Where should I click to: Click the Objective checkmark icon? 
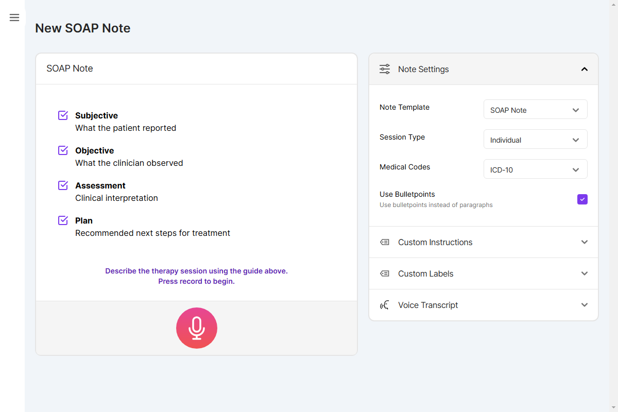(62, 149)
